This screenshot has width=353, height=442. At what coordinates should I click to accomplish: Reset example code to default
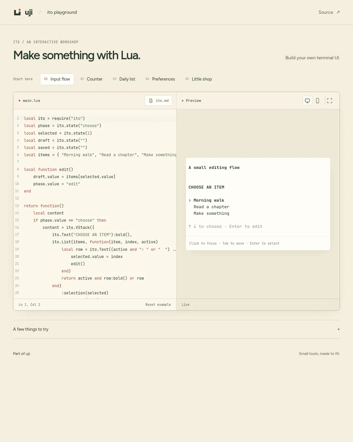tap(158, 305)
